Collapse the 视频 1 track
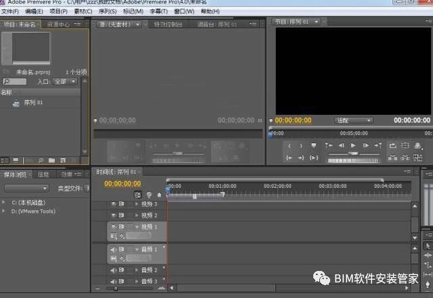Viewport: 433px width, 298px height. pyautogui.click(x=137, y=226)
